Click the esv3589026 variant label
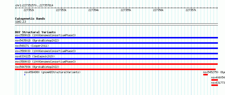The image size is (225, 95). [x=46, y=35]
